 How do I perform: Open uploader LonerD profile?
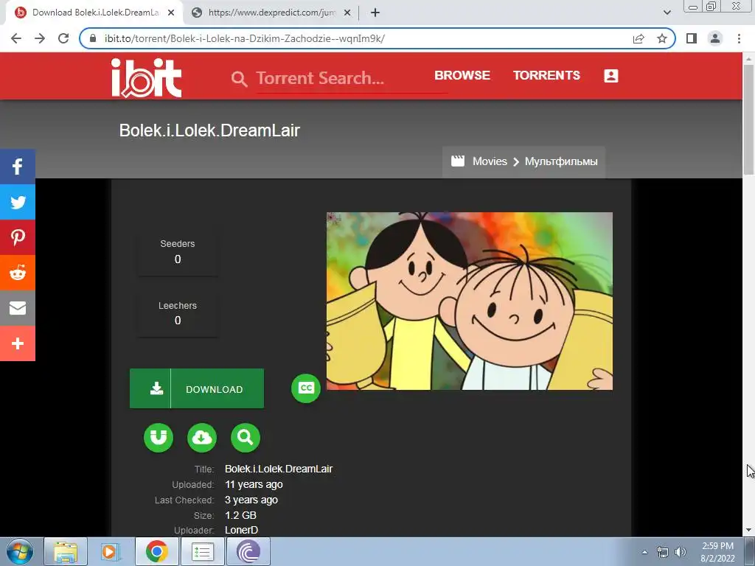(241, 530)
